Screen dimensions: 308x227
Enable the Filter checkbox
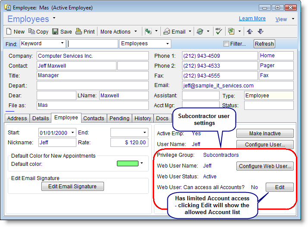pos(226,44)
